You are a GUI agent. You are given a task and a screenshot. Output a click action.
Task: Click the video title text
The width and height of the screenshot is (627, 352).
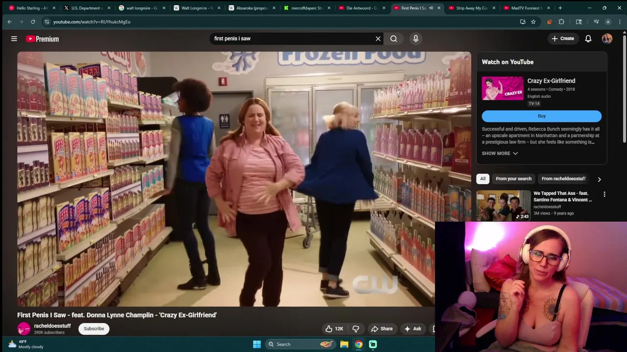pos(117,315)
